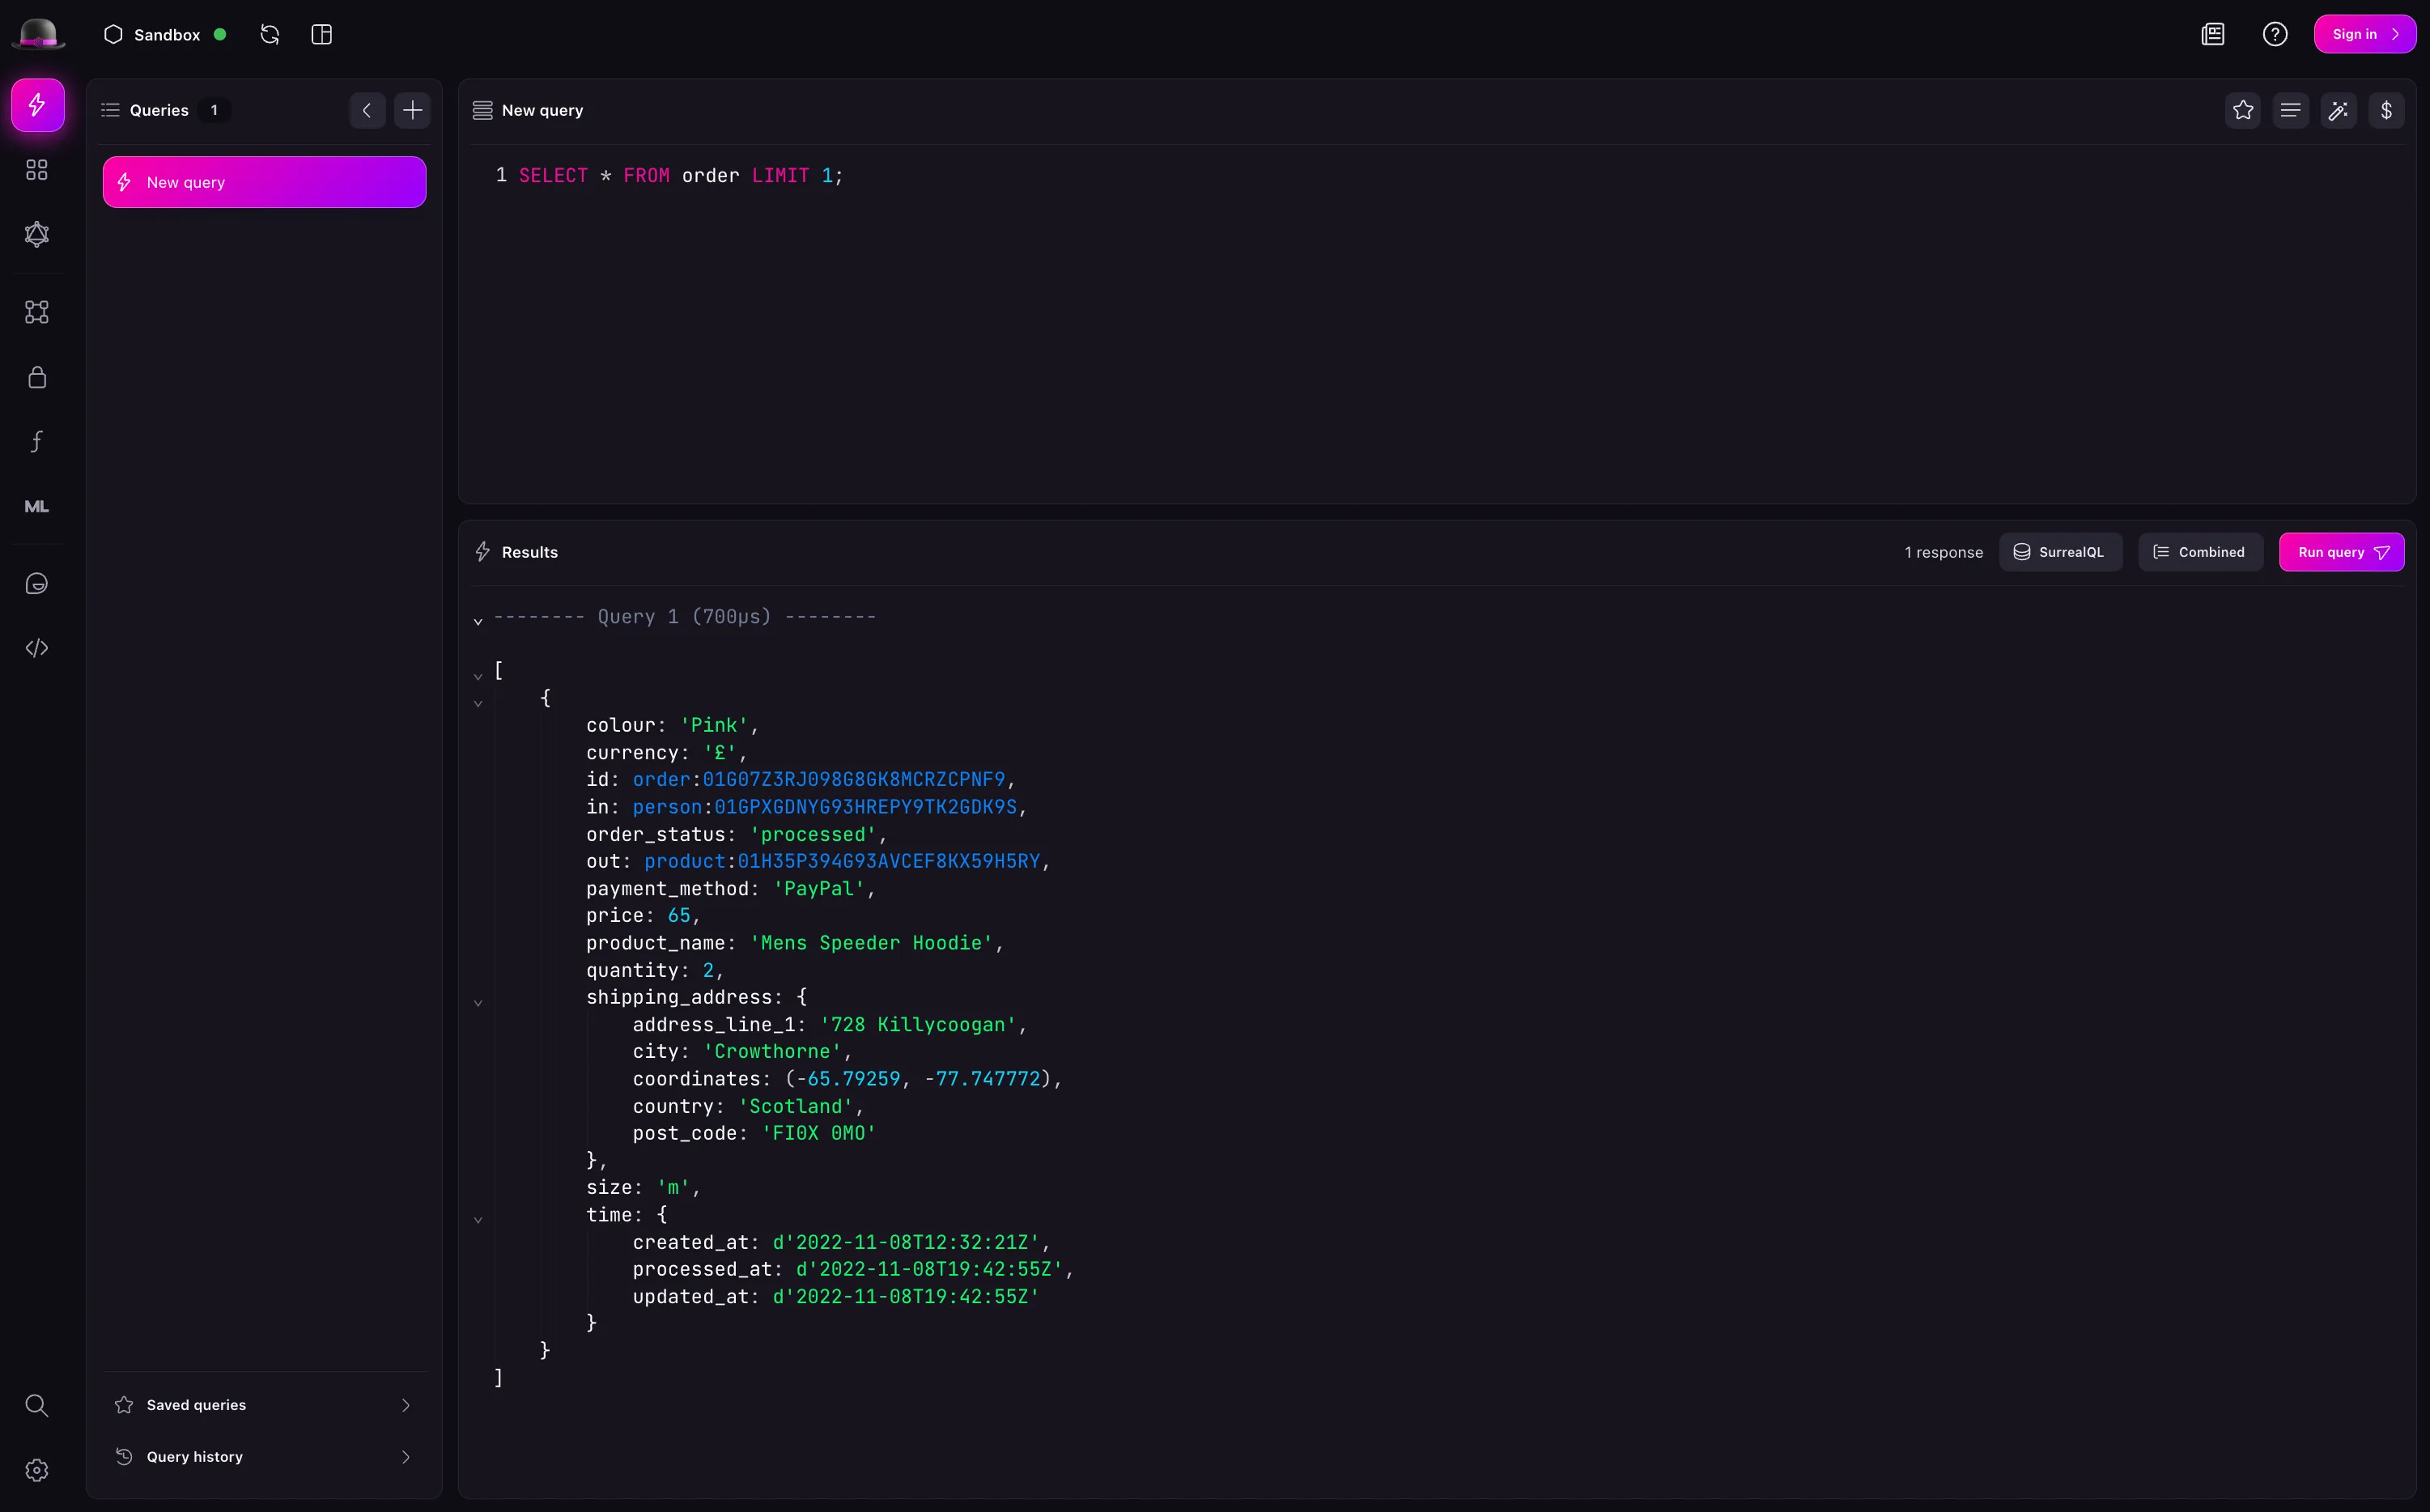This screenshot has width=2430, height=1512.
Task: Click the magic wand infer variables icon
Action: coord(2338,110)
